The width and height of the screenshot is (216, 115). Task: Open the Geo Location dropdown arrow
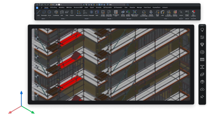(193, 17)
